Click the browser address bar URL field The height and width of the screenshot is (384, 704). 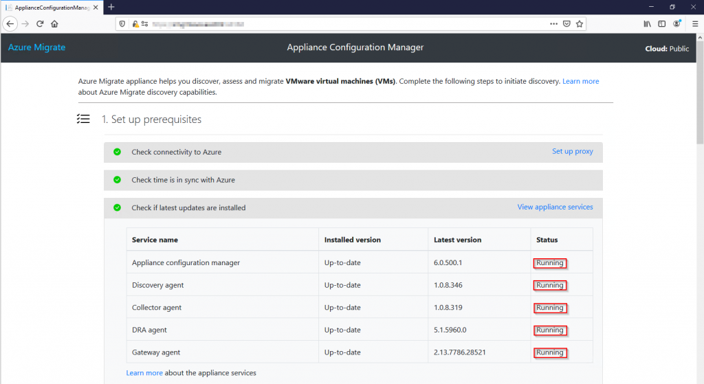[x=350, y=24]
